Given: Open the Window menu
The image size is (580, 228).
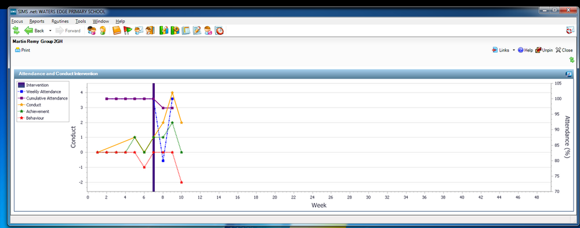Looking at the screenshot, I should 101,21.
